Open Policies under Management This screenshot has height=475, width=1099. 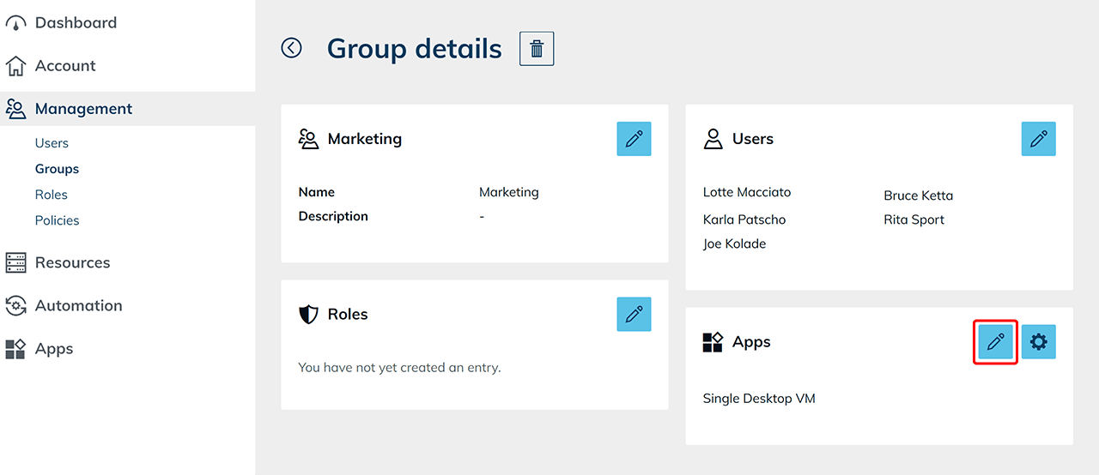57,220
